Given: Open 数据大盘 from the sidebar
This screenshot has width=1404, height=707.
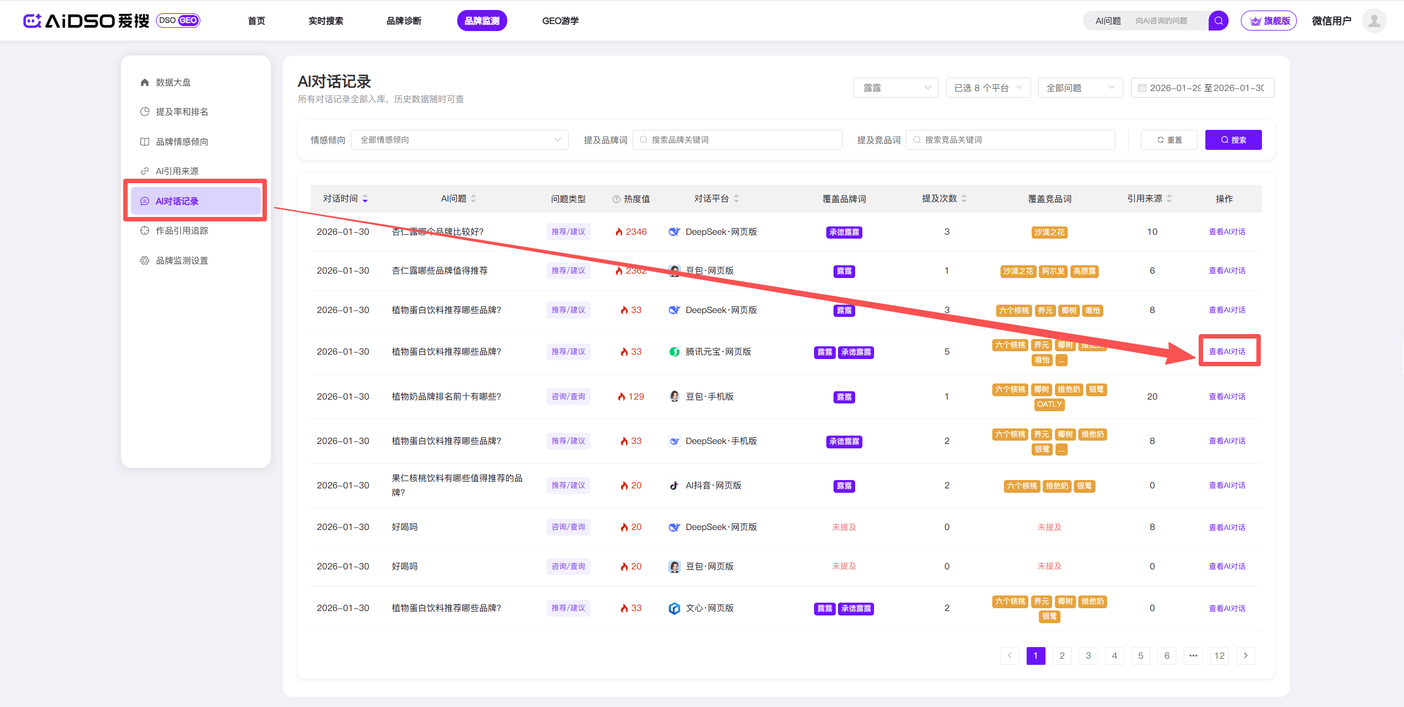Looking at the screenshot, I should pos(173,82).
